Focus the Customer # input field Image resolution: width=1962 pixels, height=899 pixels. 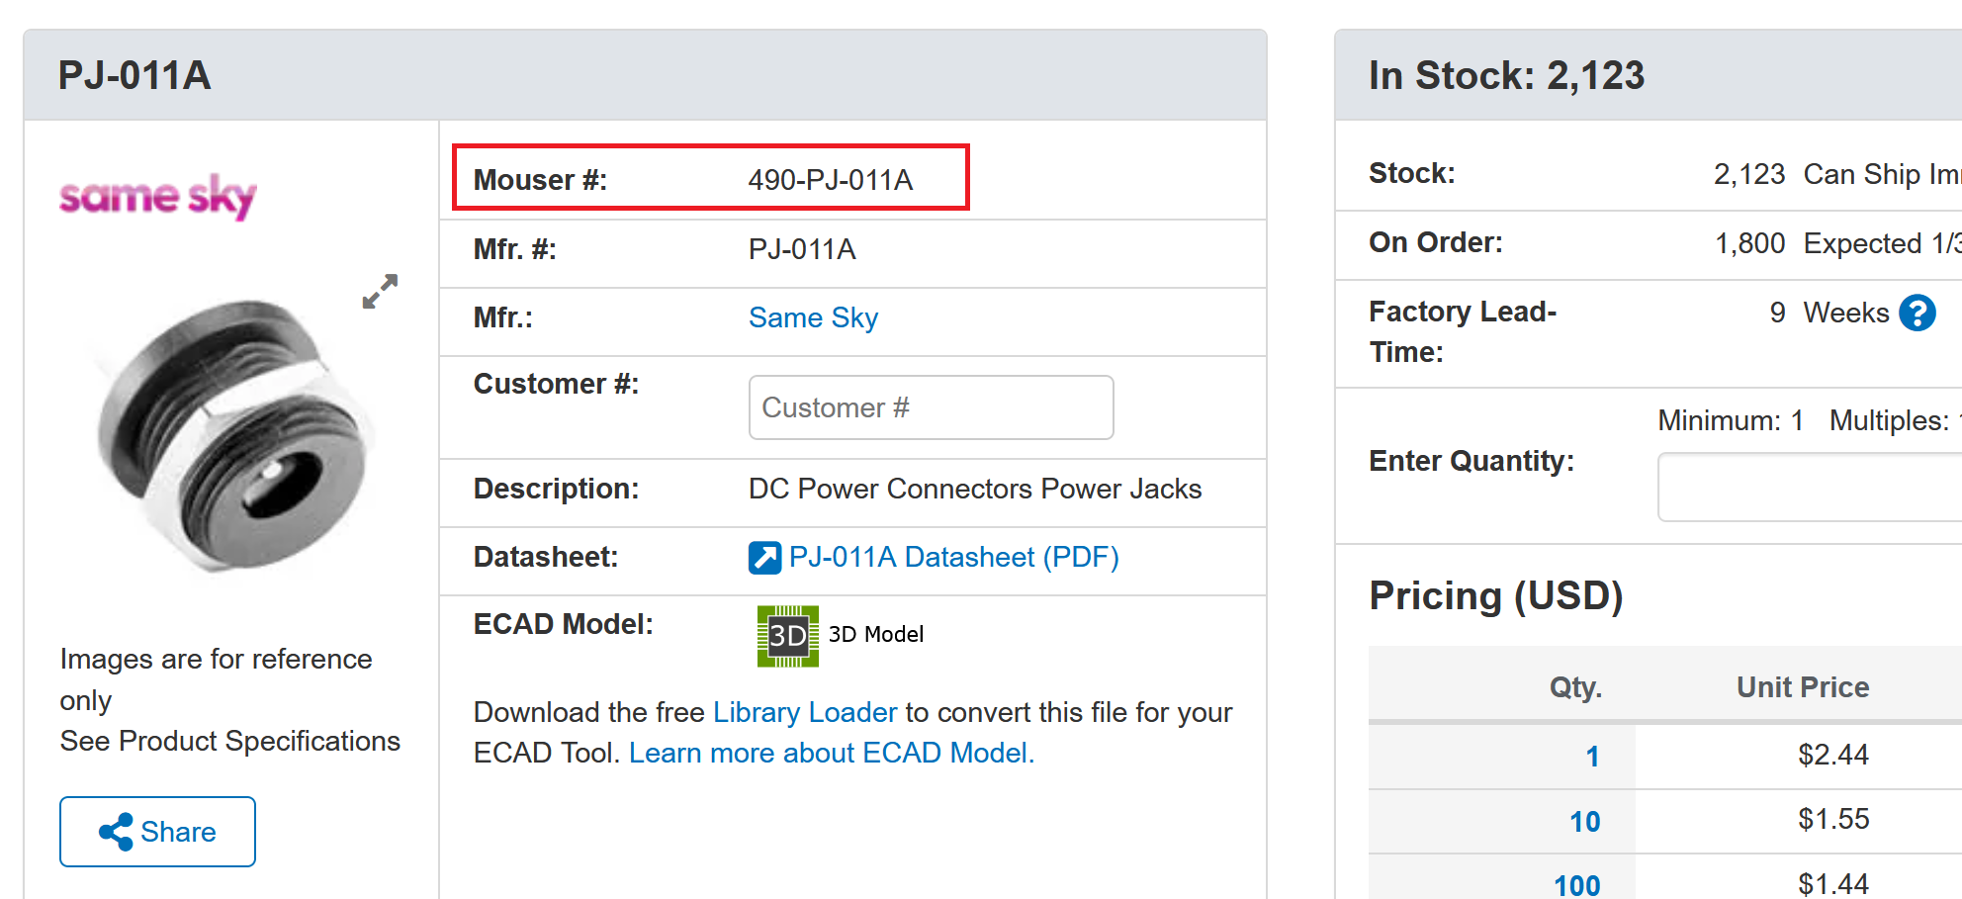pyautogui.click(x=931, y=407)
